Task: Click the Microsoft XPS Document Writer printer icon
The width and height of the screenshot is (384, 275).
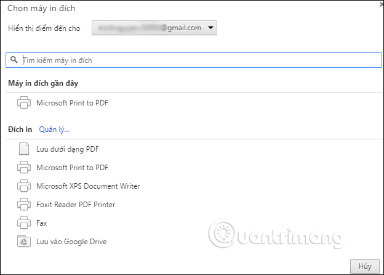Action: point(24,186)
